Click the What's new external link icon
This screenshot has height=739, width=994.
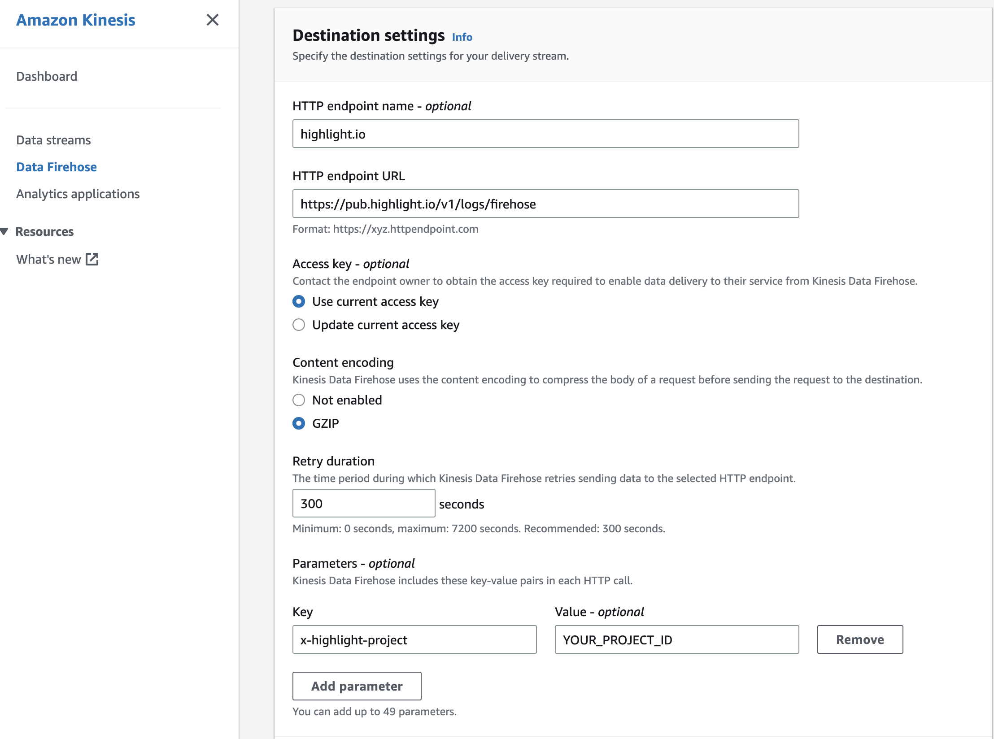92,259
